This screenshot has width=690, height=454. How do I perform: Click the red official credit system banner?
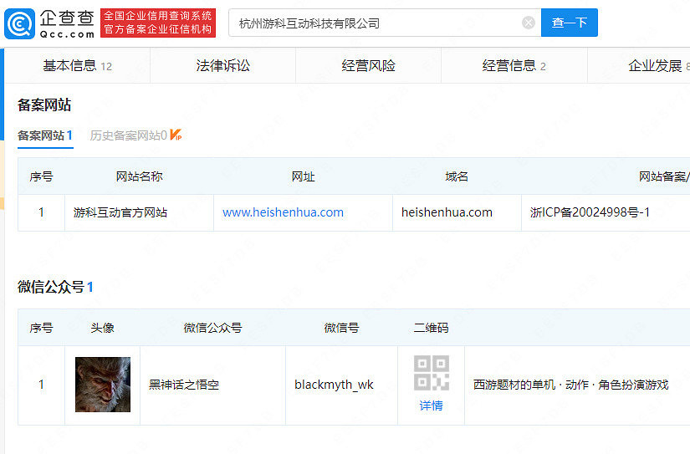point(158,23)
